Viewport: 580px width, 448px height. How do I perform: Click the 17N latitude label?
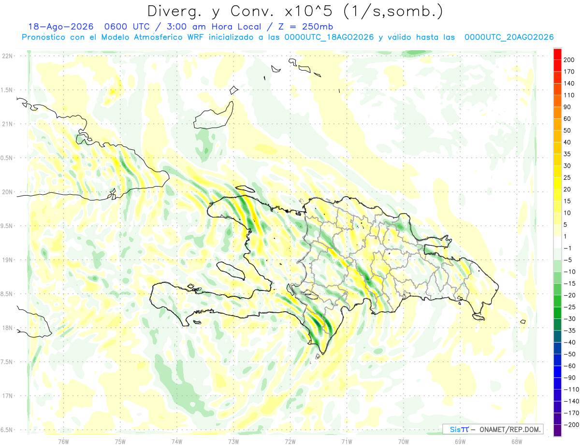point(7,396)
